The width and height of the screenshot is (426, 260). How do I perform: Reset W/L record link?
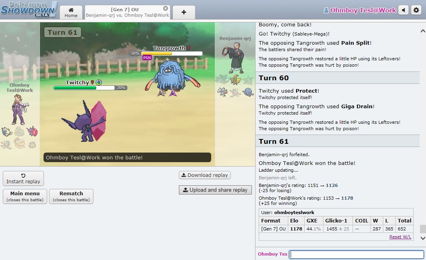(400, 237)
